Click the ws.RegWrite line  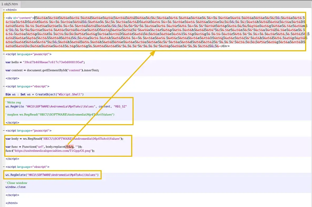coord(66,107)
